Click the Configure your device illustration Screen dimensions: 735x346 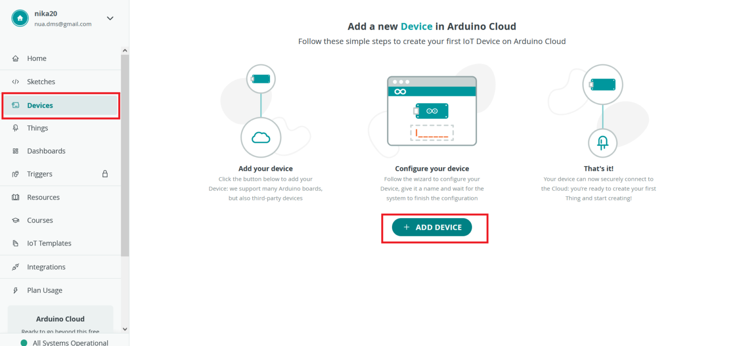click(x=432, y=111)
